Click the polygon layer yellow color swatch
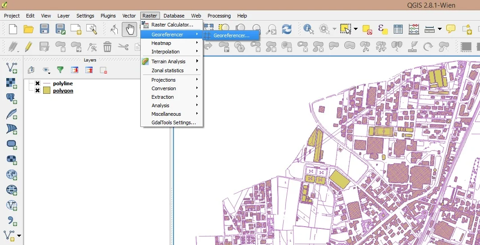This screenshot has width=480, height=245. pos(47,91)
